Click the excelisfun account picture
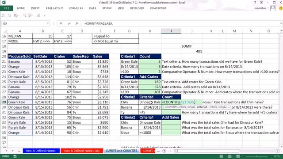Image resolution: width=283 pixels, height=159 pixels. (x=273, y=8)
